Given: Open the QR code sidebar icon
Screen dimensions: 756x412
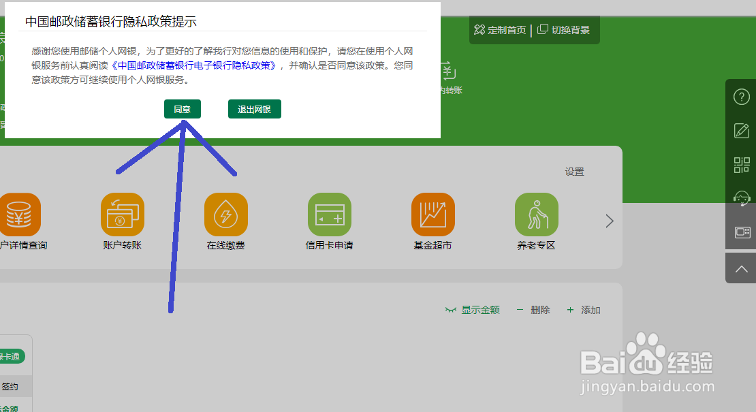Looking at the screenshot, I should click(x=742, y=165).
